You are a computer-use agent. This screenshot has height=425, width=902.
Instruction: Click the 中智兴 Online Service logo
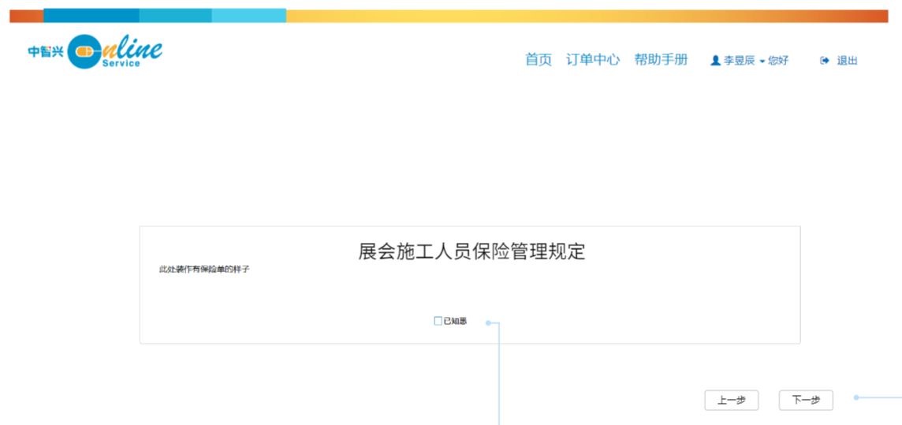click(x=95, y=52)
